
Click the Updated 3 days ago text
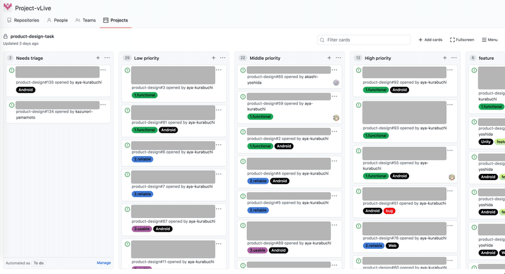click(x=21, y=43)
